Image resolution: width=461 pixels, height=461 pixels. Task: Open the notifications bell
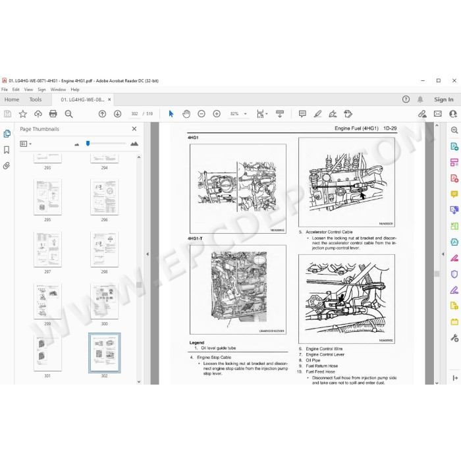[x=420, y=99]
